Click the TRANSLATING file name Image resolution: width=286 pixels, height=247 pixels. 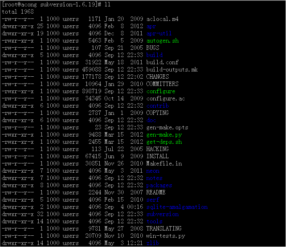(x=164, y=229)
